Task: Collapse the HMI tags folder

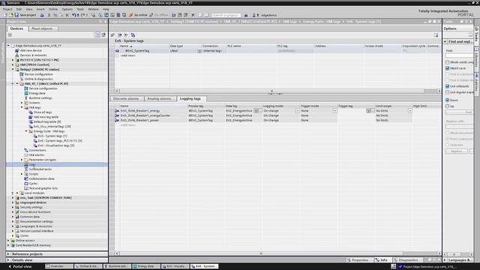Action: click(22, 107)
